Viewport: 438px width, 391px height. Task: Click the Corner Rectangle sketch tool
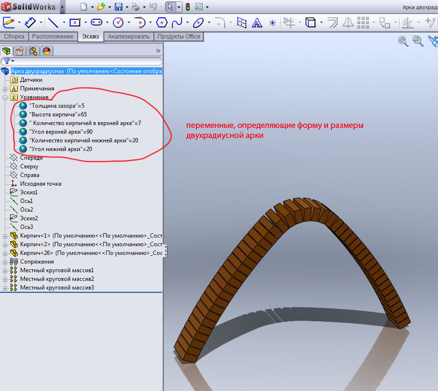(x=74, y=22)
